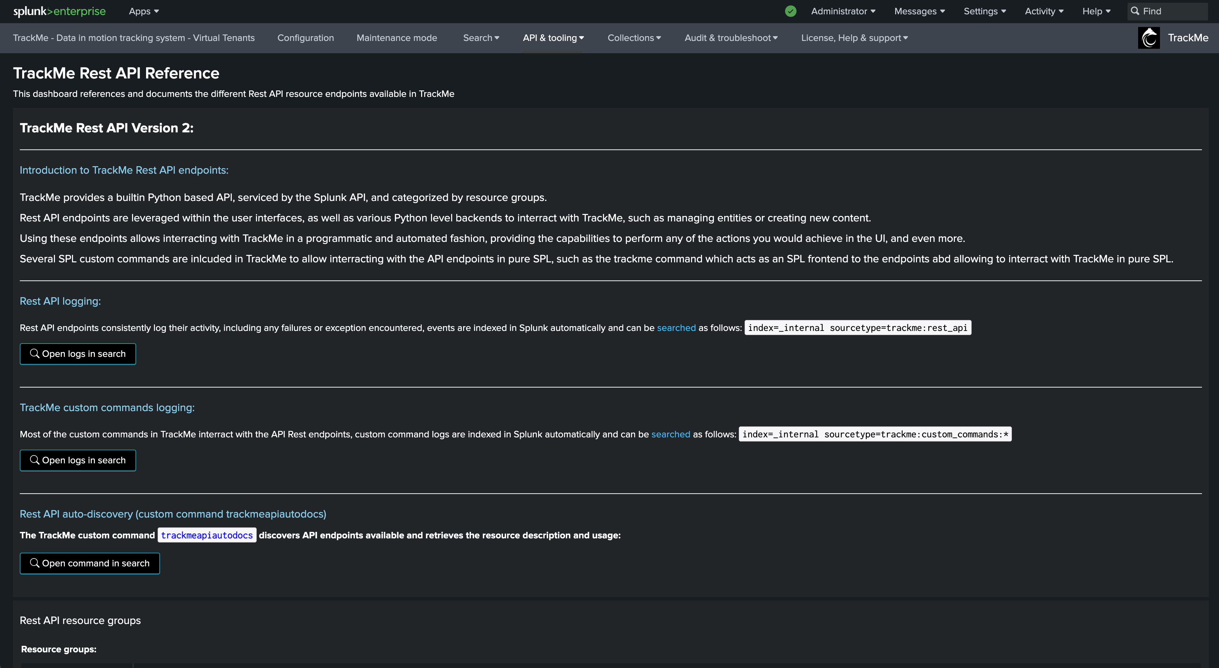
Task: Click the trackmeapiautodocs command link
Action: click(x=207, y=535)
